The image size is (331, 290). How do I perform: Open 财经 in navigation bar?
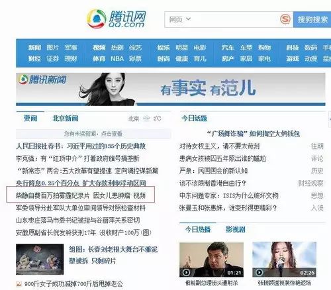34,59
